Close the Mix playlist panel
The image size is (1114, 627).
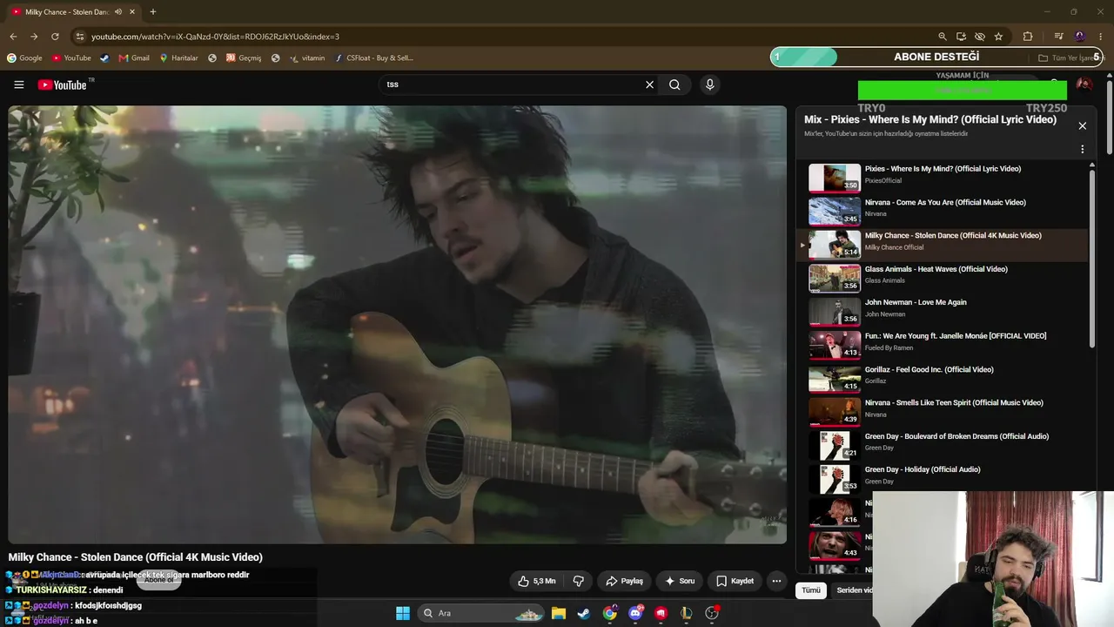[1082, 125]
